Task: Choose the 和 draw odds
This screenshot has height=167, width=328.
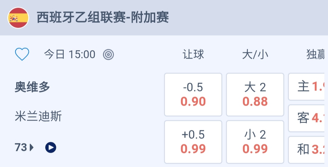Action: (308, 149)
